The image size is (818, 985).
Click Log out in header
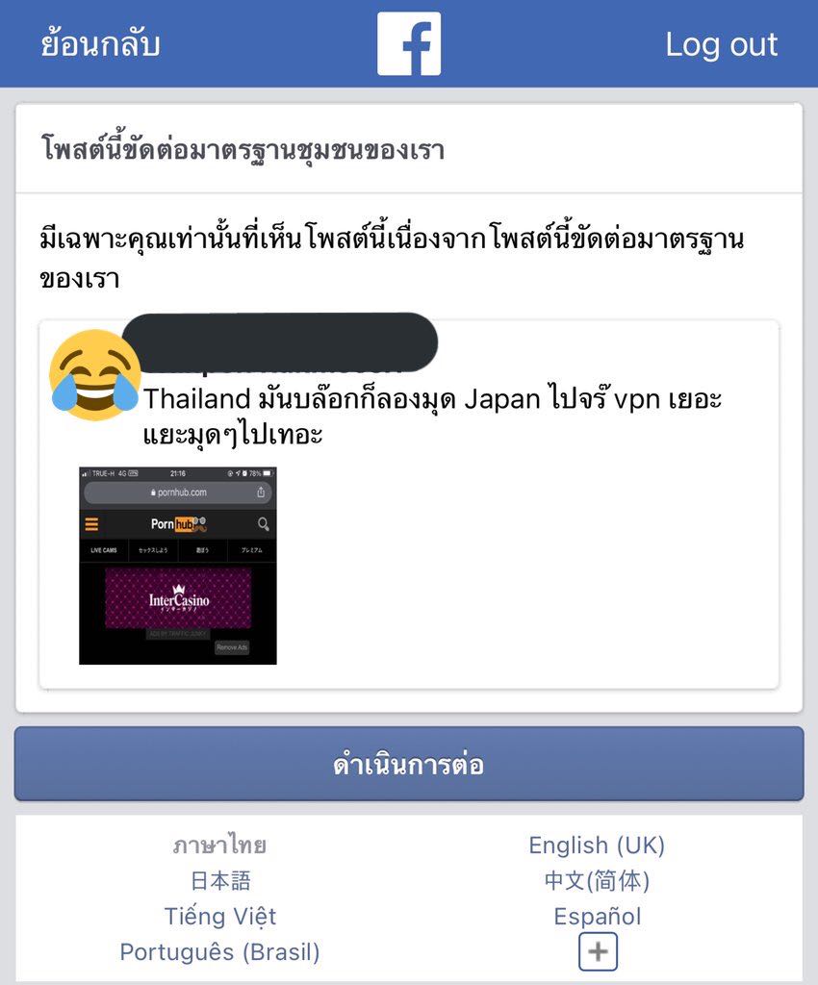pyautogui.click(x=721, y=44)
